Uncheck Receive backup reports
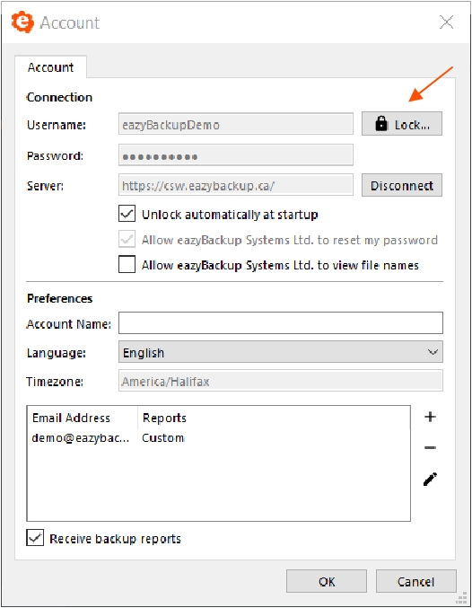Viewport: 472px width, 608px height. point(35,538)
